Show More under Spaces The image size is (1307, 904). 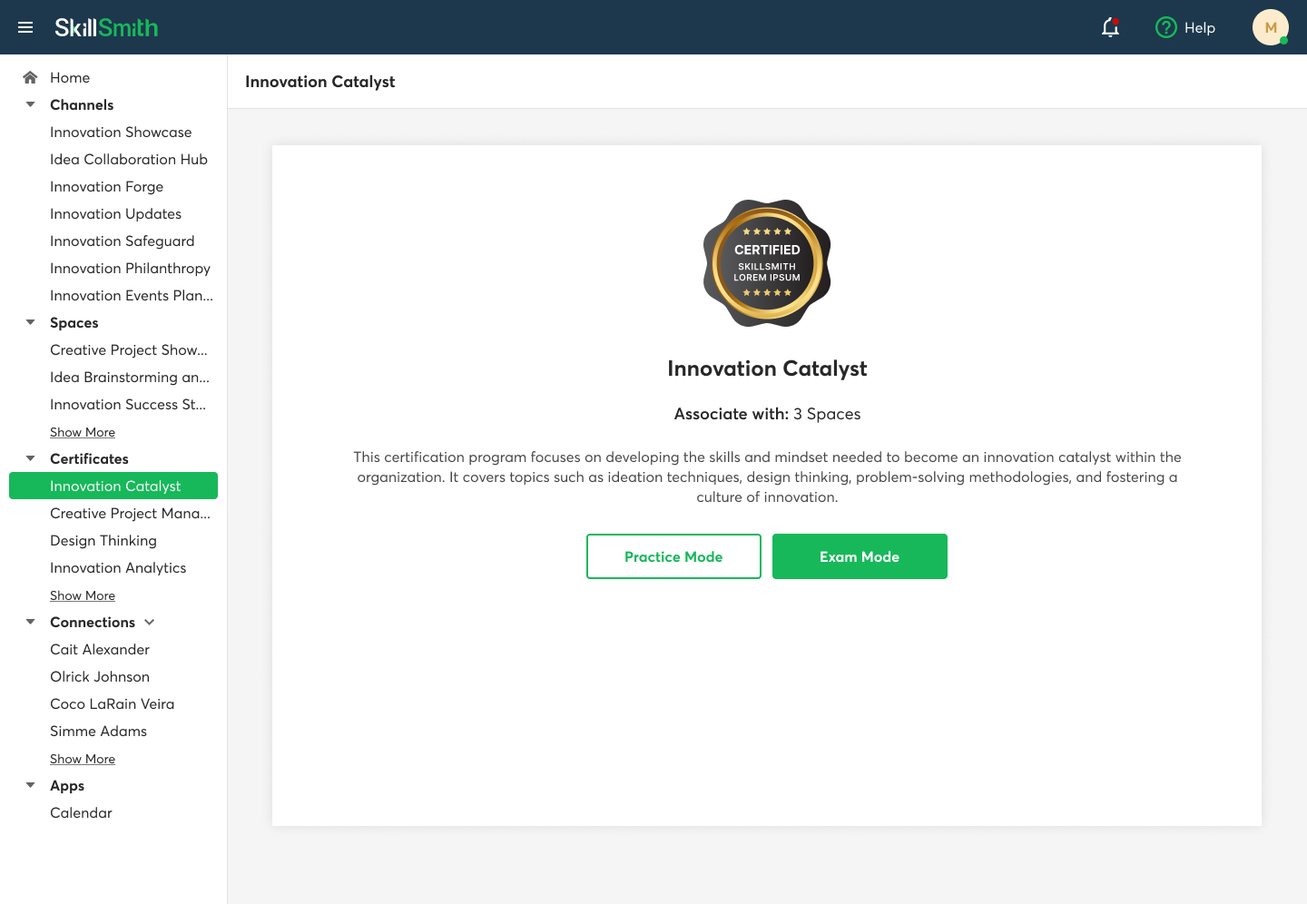click(83, 432)
